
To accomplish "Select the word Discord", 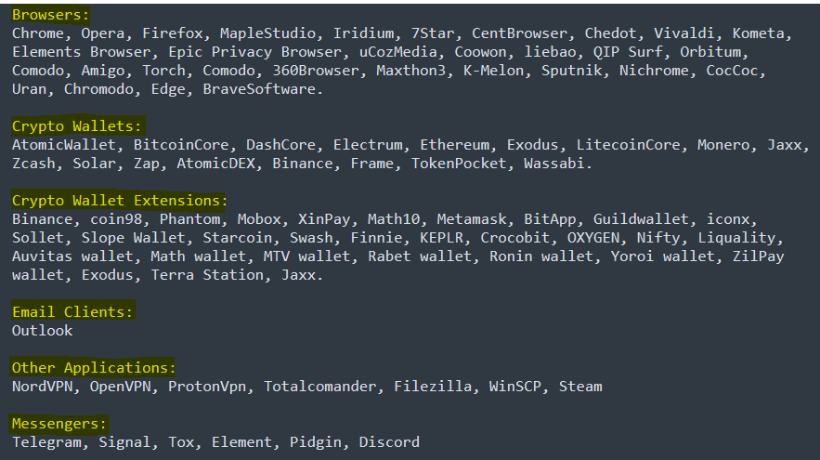I will pyautogui.click(x=389, y=442).
